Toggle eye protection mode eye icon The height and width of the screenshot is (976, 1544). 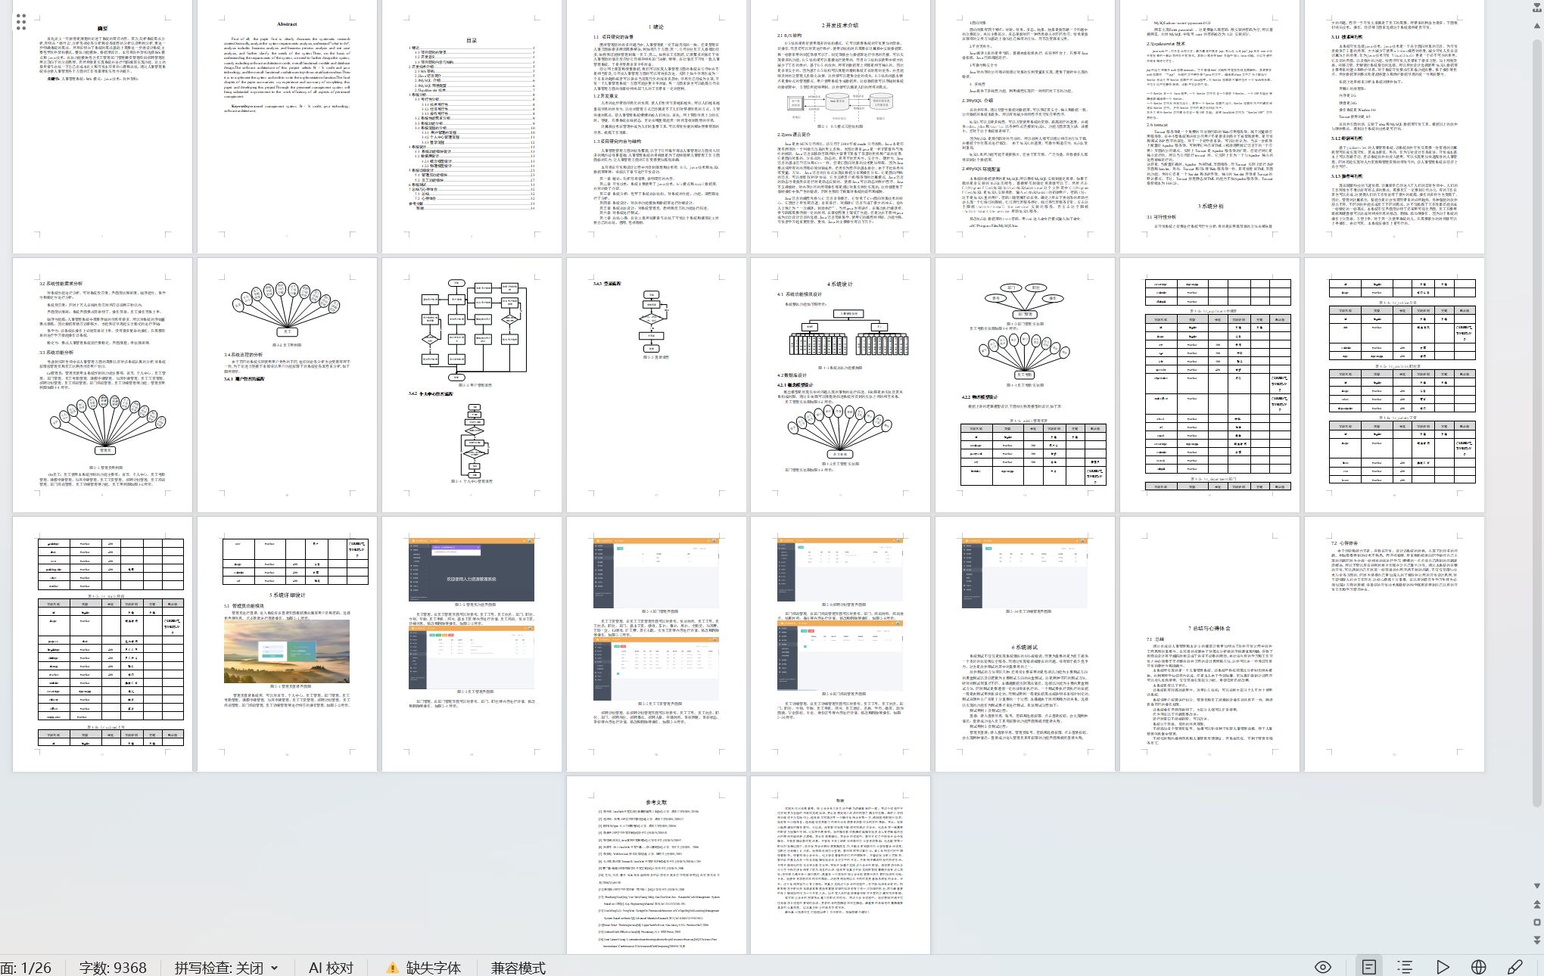tap(1322, 967)
